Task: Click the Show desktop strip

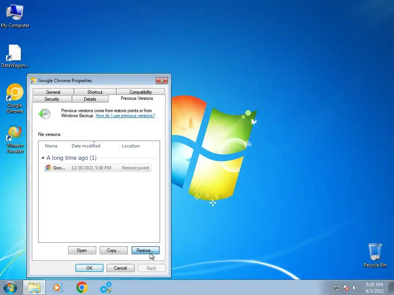Action: [x=391, y=287]
